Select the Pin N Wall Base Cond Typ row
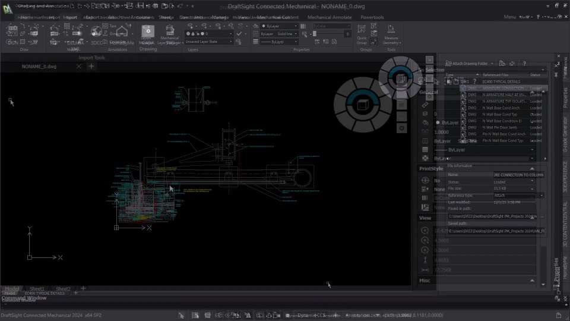The width and height of the screenshot is (570, 321). [x=503, y=140]
